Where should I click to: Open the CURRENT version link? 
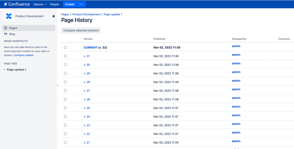[x=90, y=47]
